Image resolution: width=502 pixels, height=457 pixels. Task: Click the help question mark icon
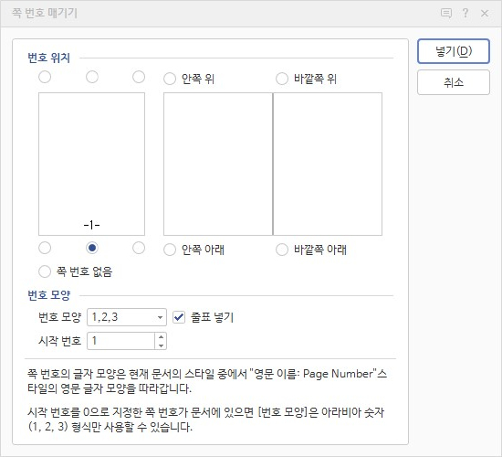click(465, 13)
